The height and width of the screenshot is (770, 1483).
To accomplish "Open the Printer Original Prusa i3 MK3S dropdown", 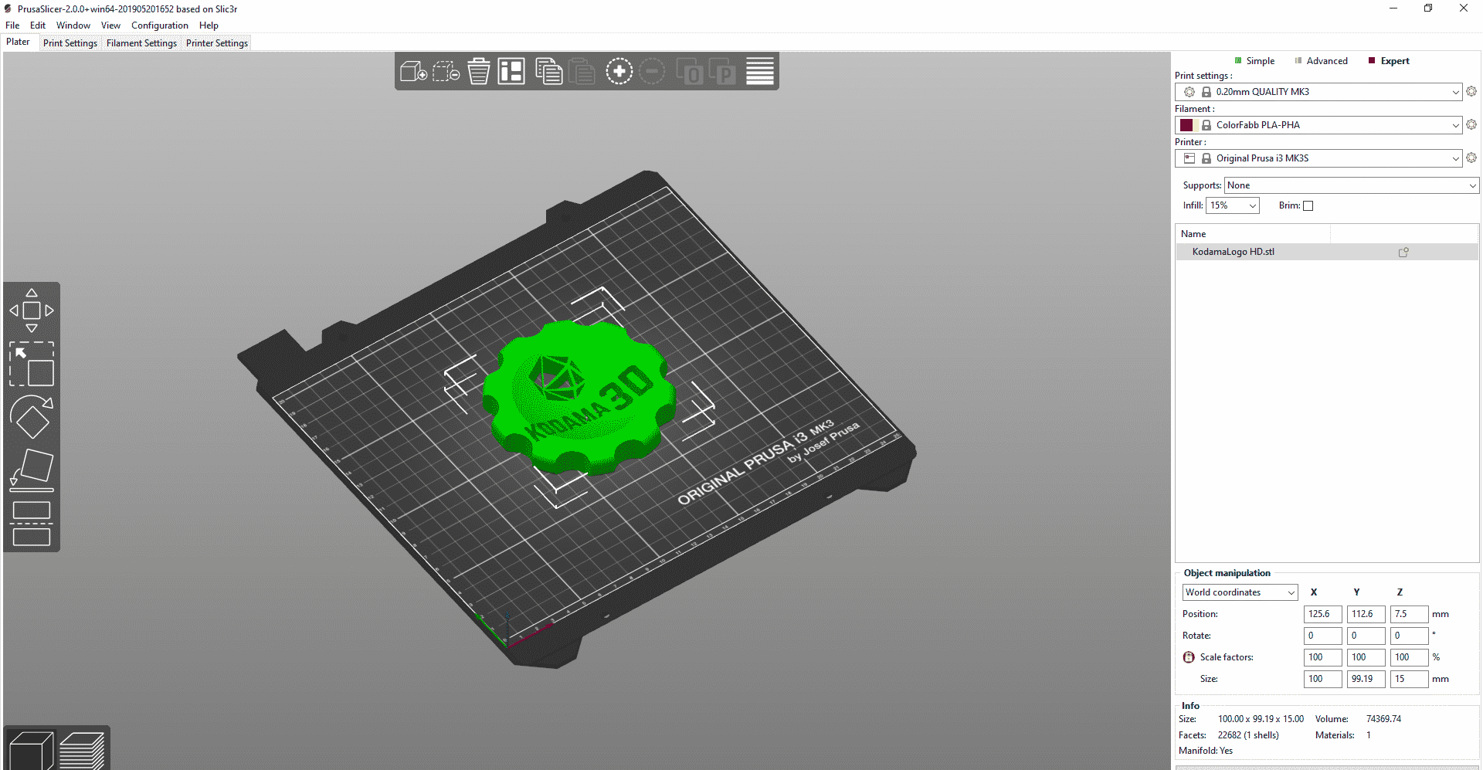I will click(x=1318, y=158).
